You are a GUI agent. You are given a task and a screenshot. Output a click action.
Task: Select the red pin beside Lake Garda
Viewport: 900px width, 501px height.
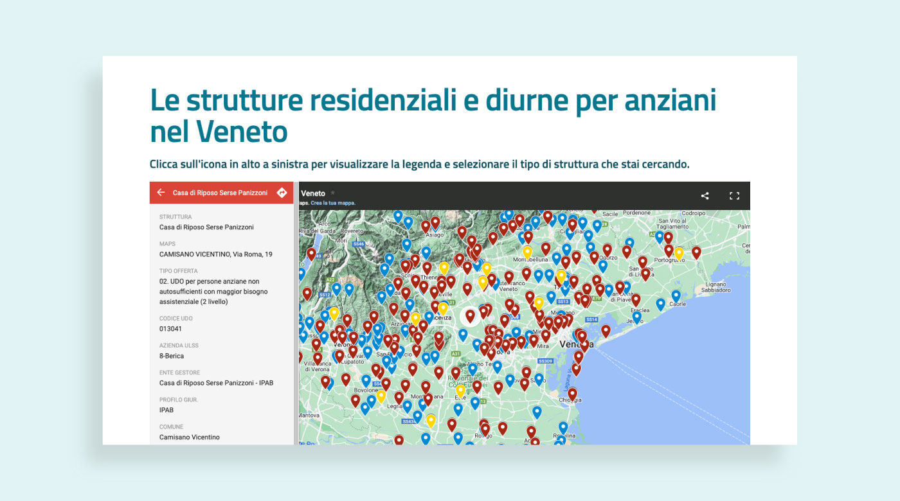click(x=312, y=254)
